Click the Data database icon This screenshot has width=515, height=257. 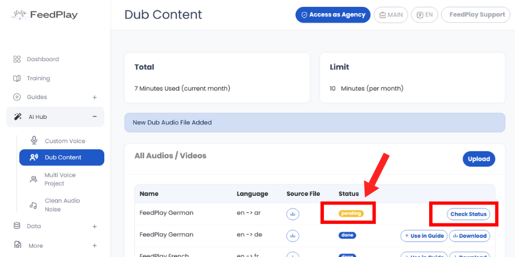(x=17, y=226)
